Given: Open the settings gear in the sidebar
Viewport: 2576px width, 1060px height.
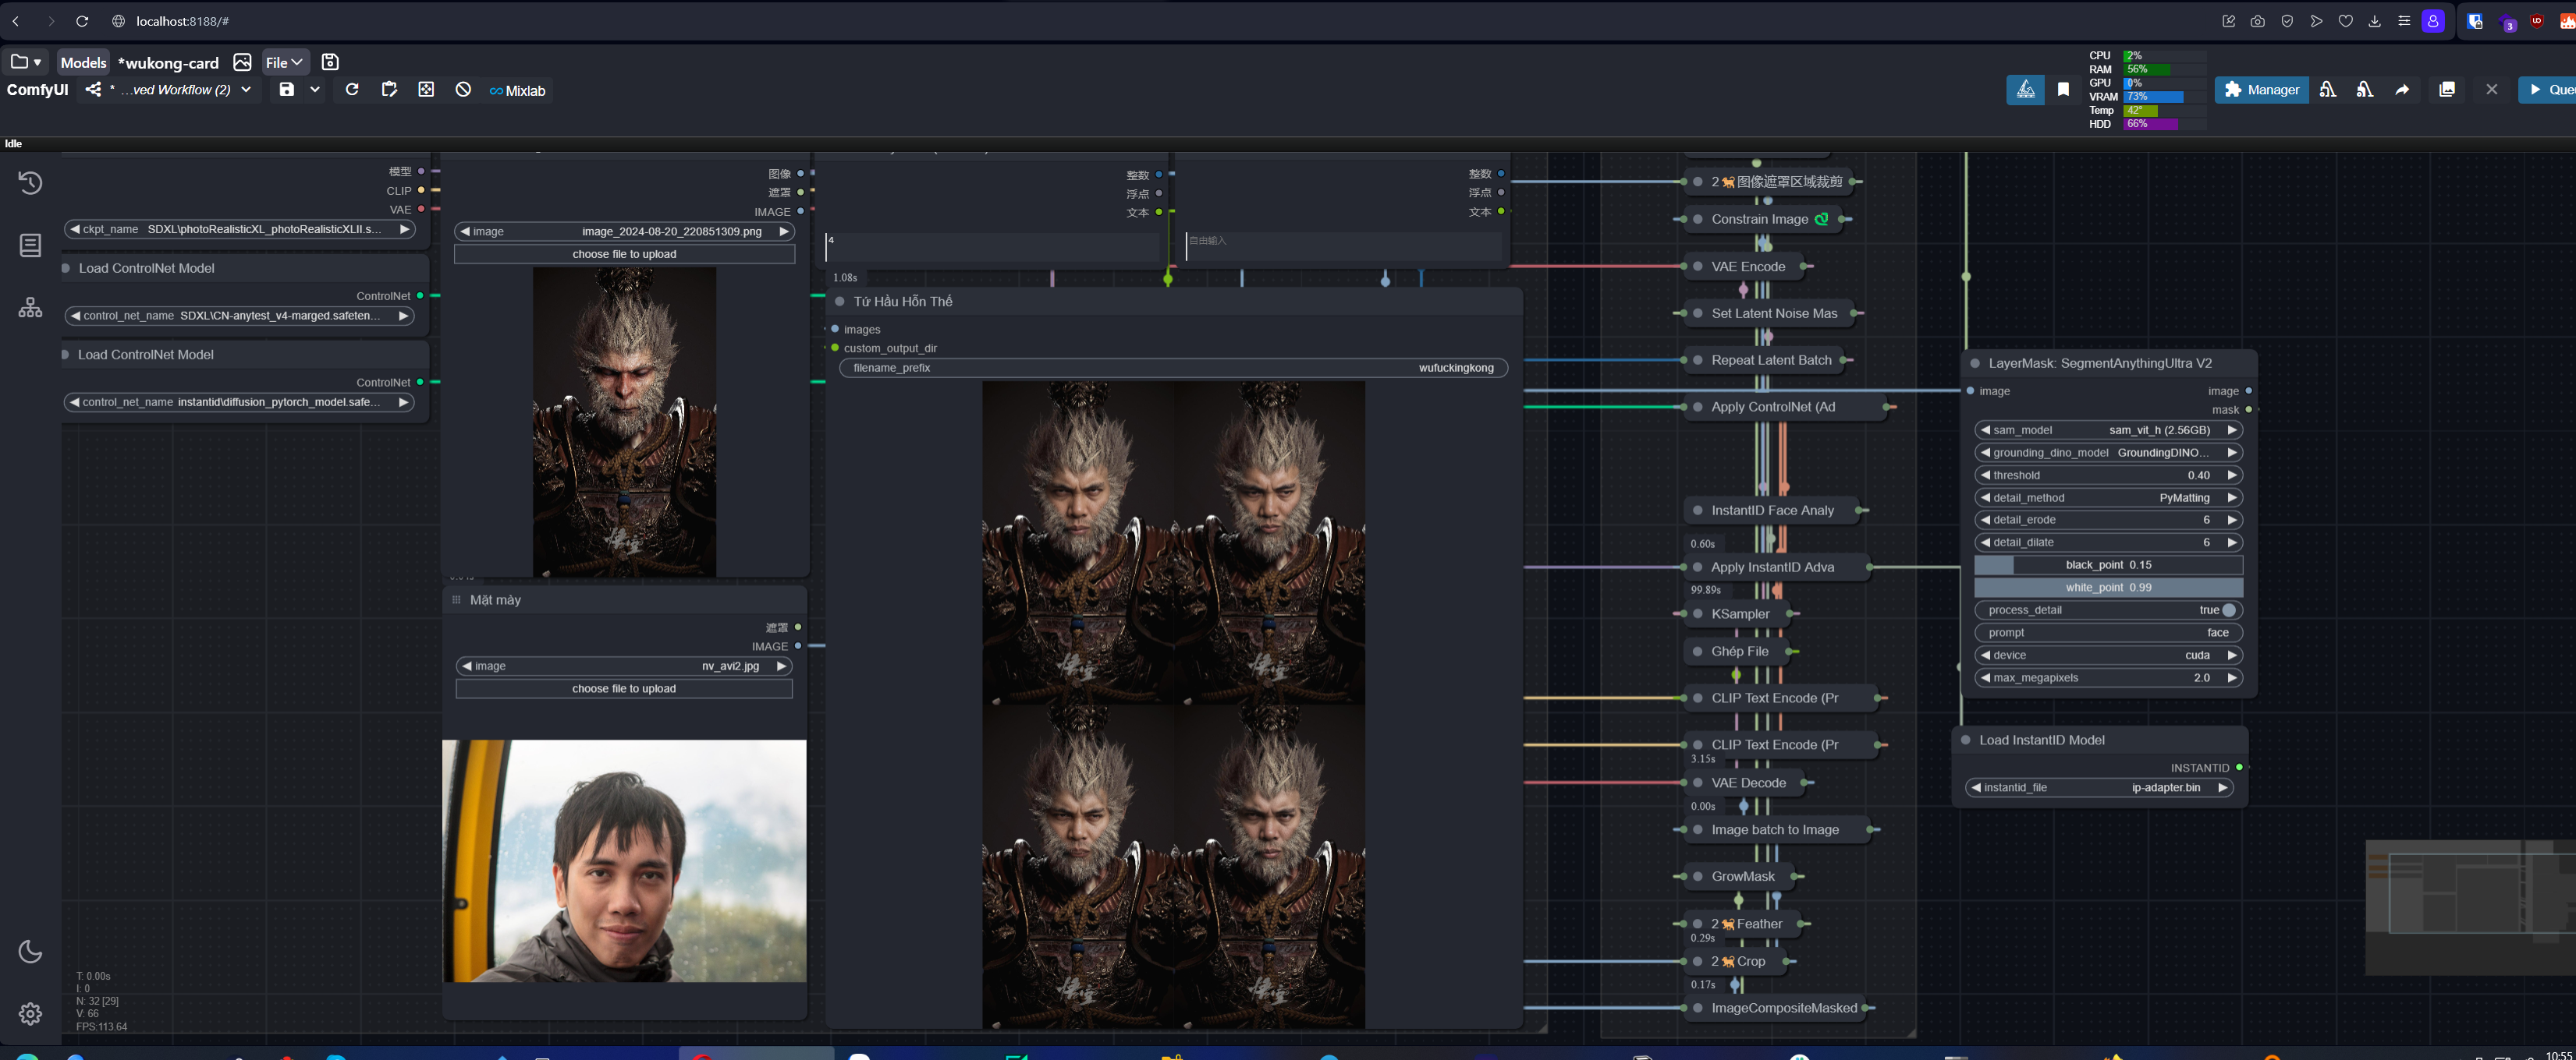Looking at the screenshot, I should point(30,1013).
